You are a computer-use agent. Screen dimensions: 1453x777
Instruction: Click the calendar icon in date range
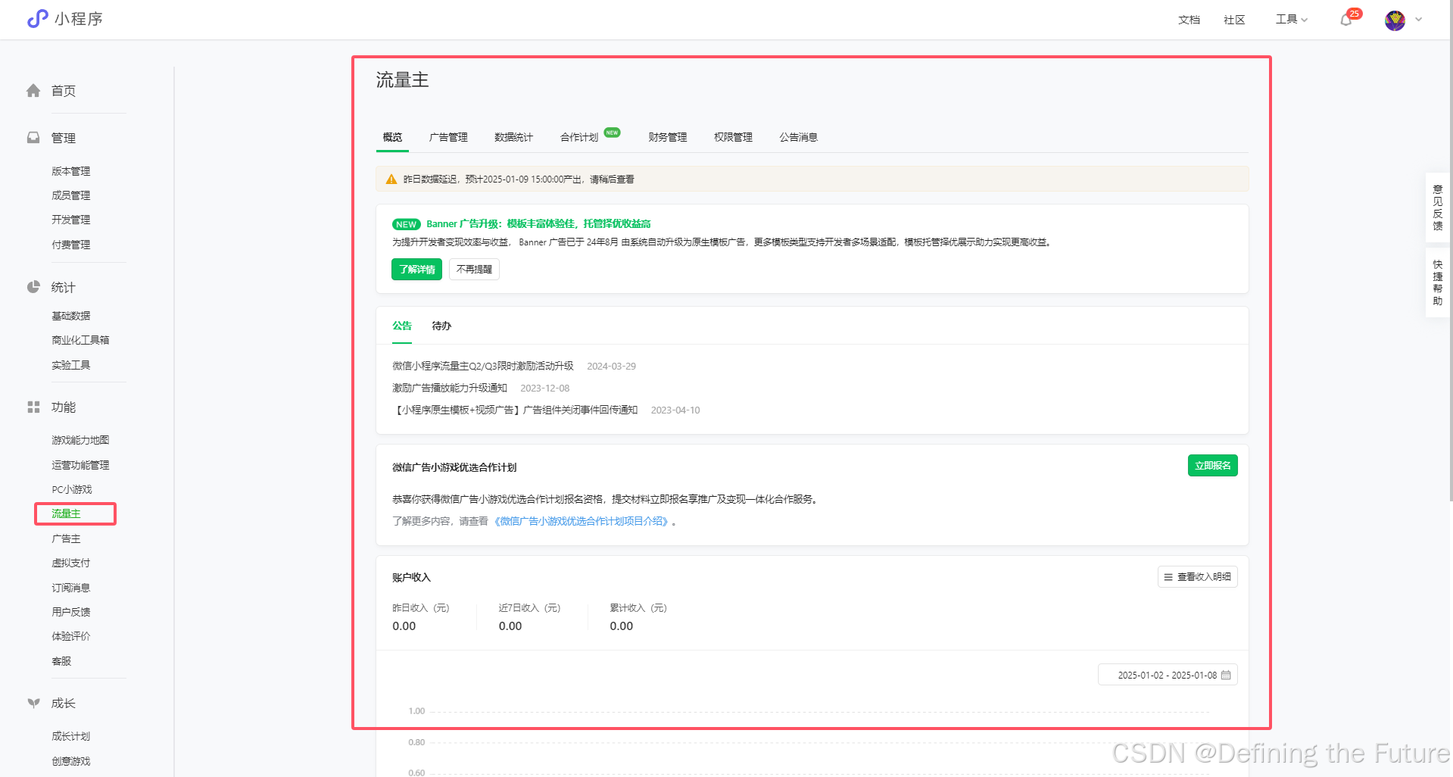pos(1226,675)
